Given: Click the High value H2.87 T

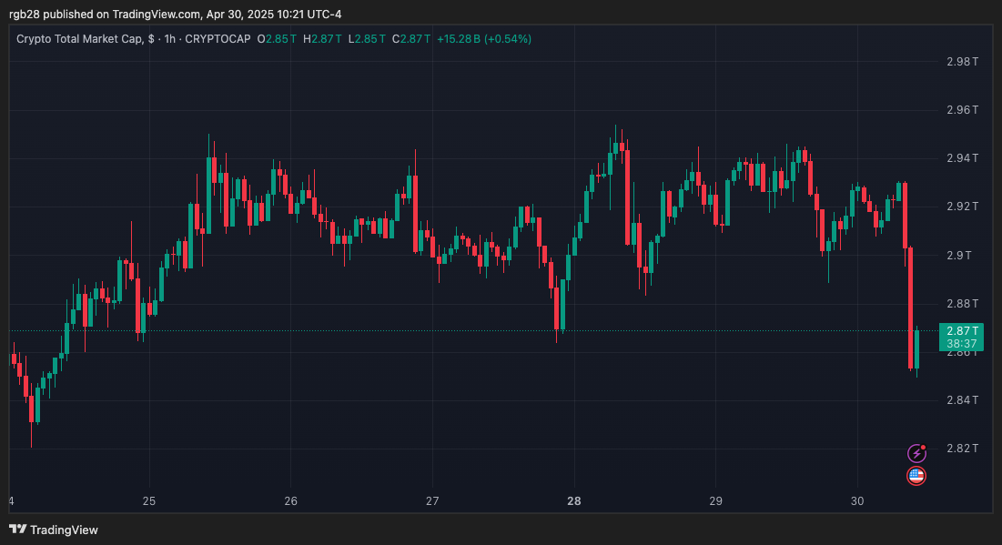Looking at the screenshot, I should click(x=322, y=39).
